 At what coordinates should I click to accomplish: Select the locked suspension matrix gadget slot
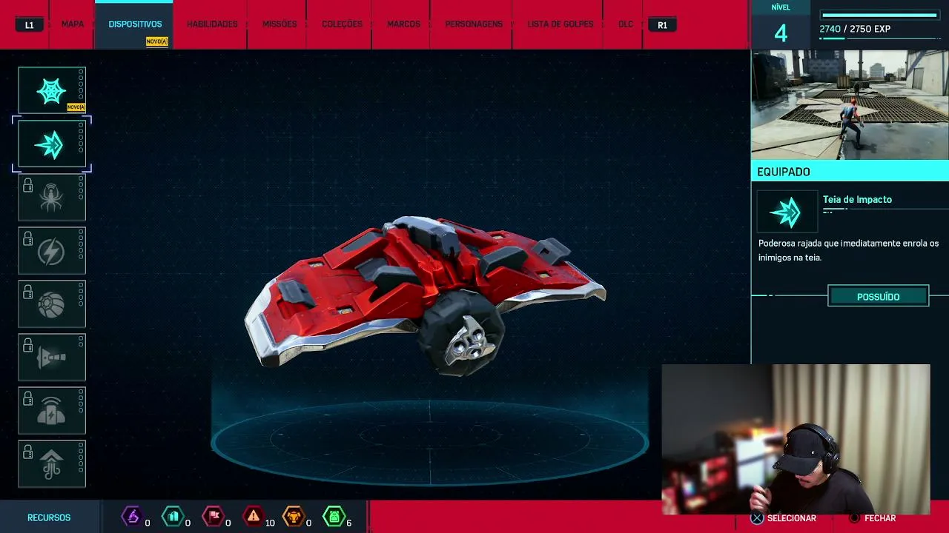coord(52,464)
